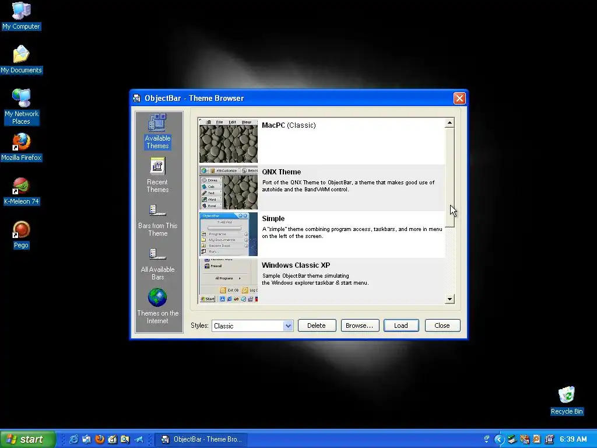Click the 6:39 AM clock

pyautogui.click(x=574, y=439)
